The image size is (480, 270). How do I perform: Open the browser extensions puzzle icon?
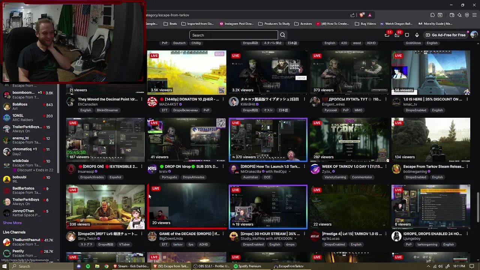(432, 15)
